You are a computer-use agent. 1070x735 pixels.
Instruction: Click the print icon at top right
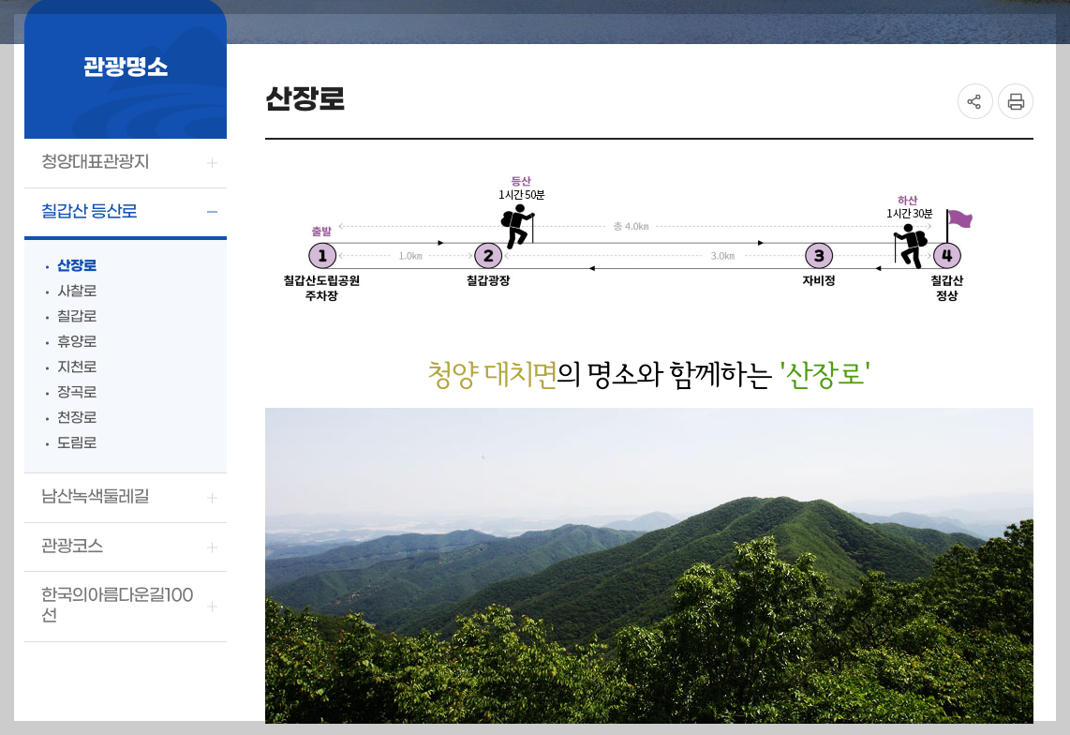[x=1016, y=100]
